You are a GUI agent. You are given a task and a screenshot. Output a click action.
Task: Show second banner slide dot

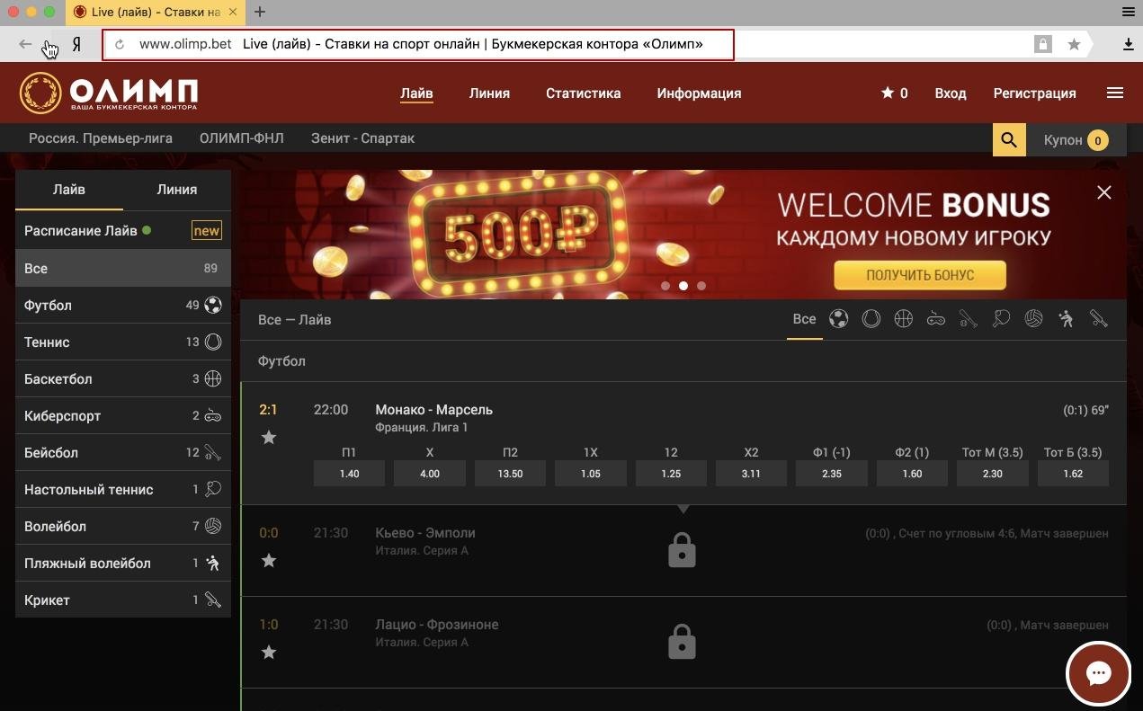pos(683,286)
